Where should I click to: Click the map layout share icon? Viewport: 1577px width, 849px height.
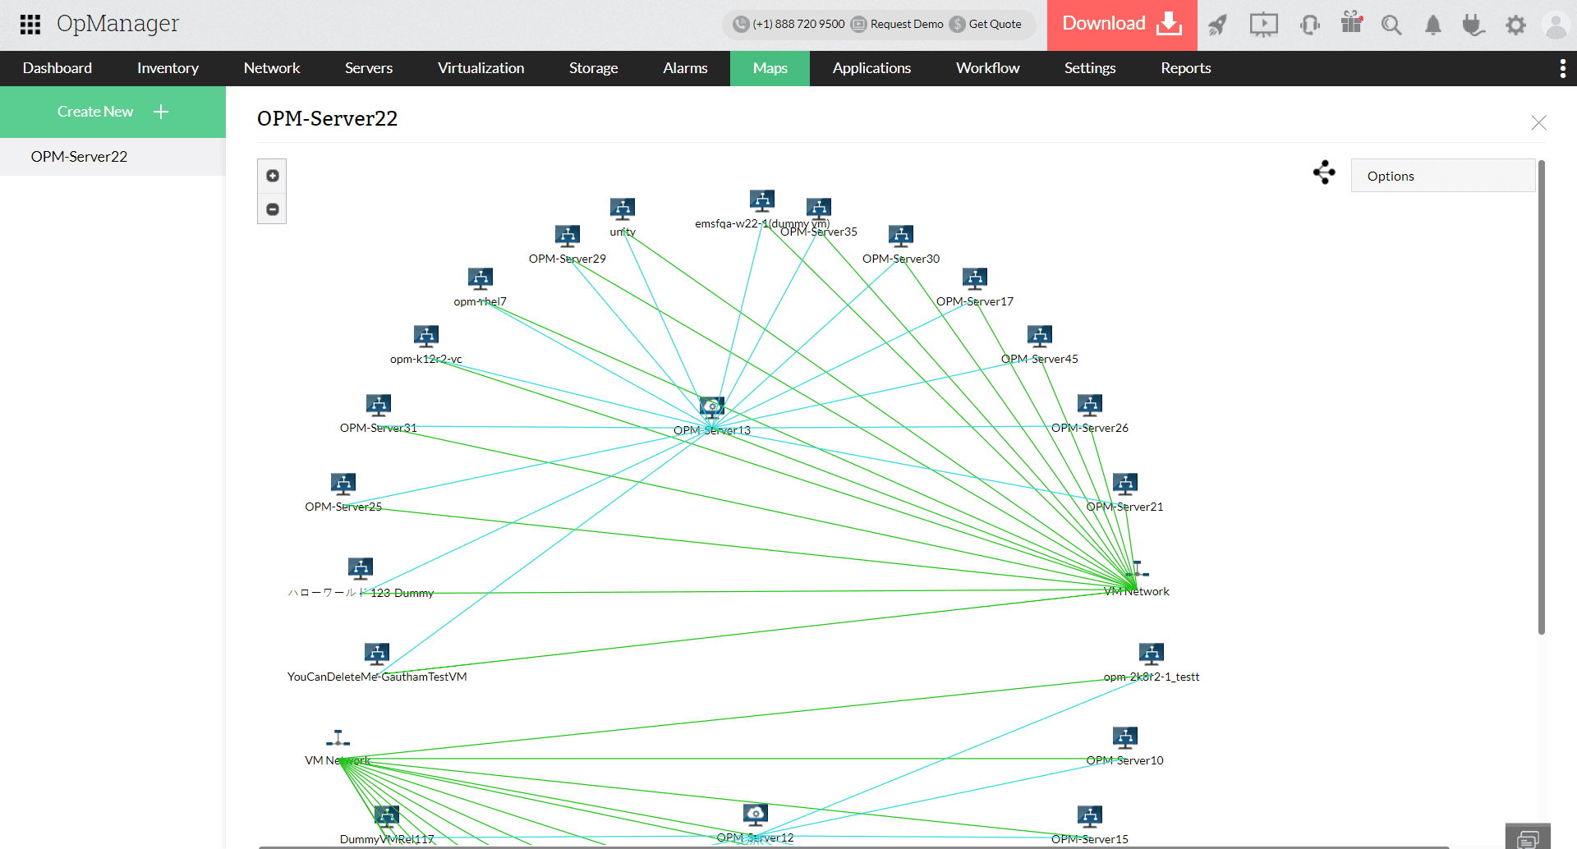click(1324, 172)
